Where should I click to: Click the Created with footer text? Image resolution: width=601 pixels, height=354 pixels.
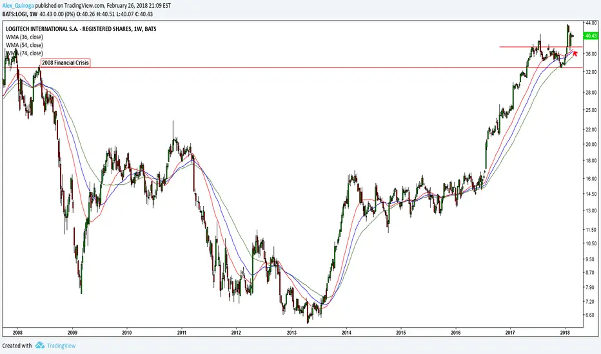(17, 346)
